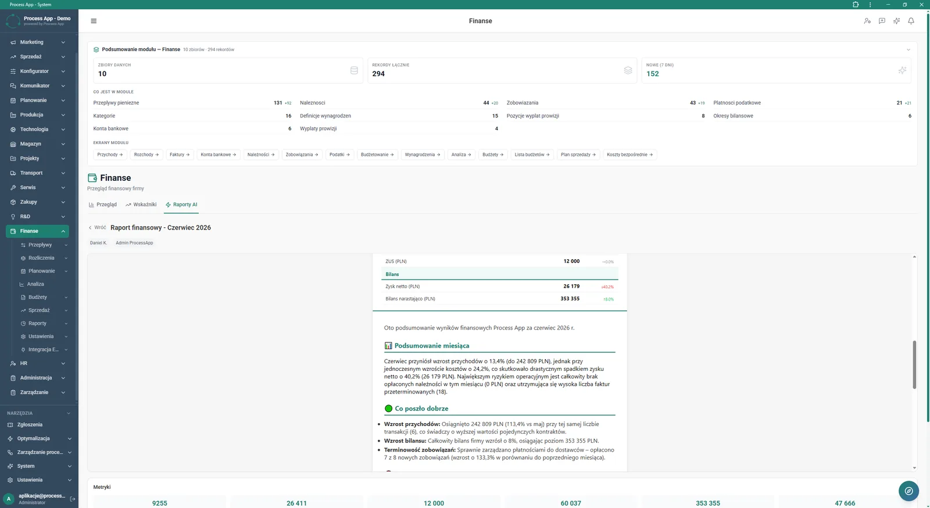Expand the Budżety submenu chevron
This screenshot has width=930, height=508.
pyautogui.click(x=66, y=297)
